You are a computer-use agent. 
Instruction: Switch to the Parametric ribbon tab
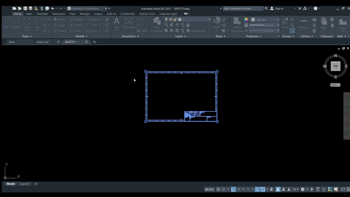[59, 14]
